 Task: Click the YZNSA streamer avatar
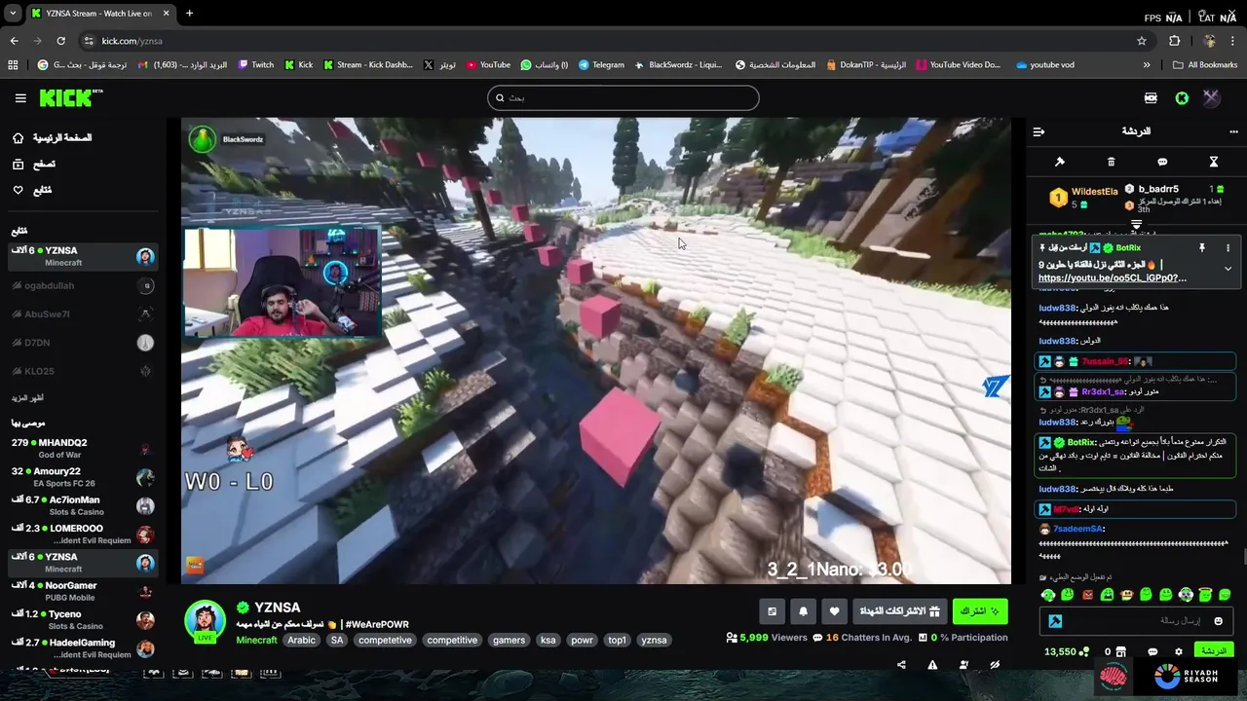click(x=205, y=621)
